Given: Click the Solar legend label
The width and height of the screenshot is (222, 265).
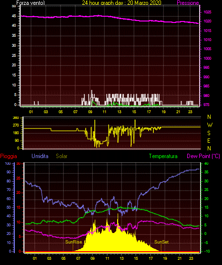Looking at the screenshot, I should 61,156.
